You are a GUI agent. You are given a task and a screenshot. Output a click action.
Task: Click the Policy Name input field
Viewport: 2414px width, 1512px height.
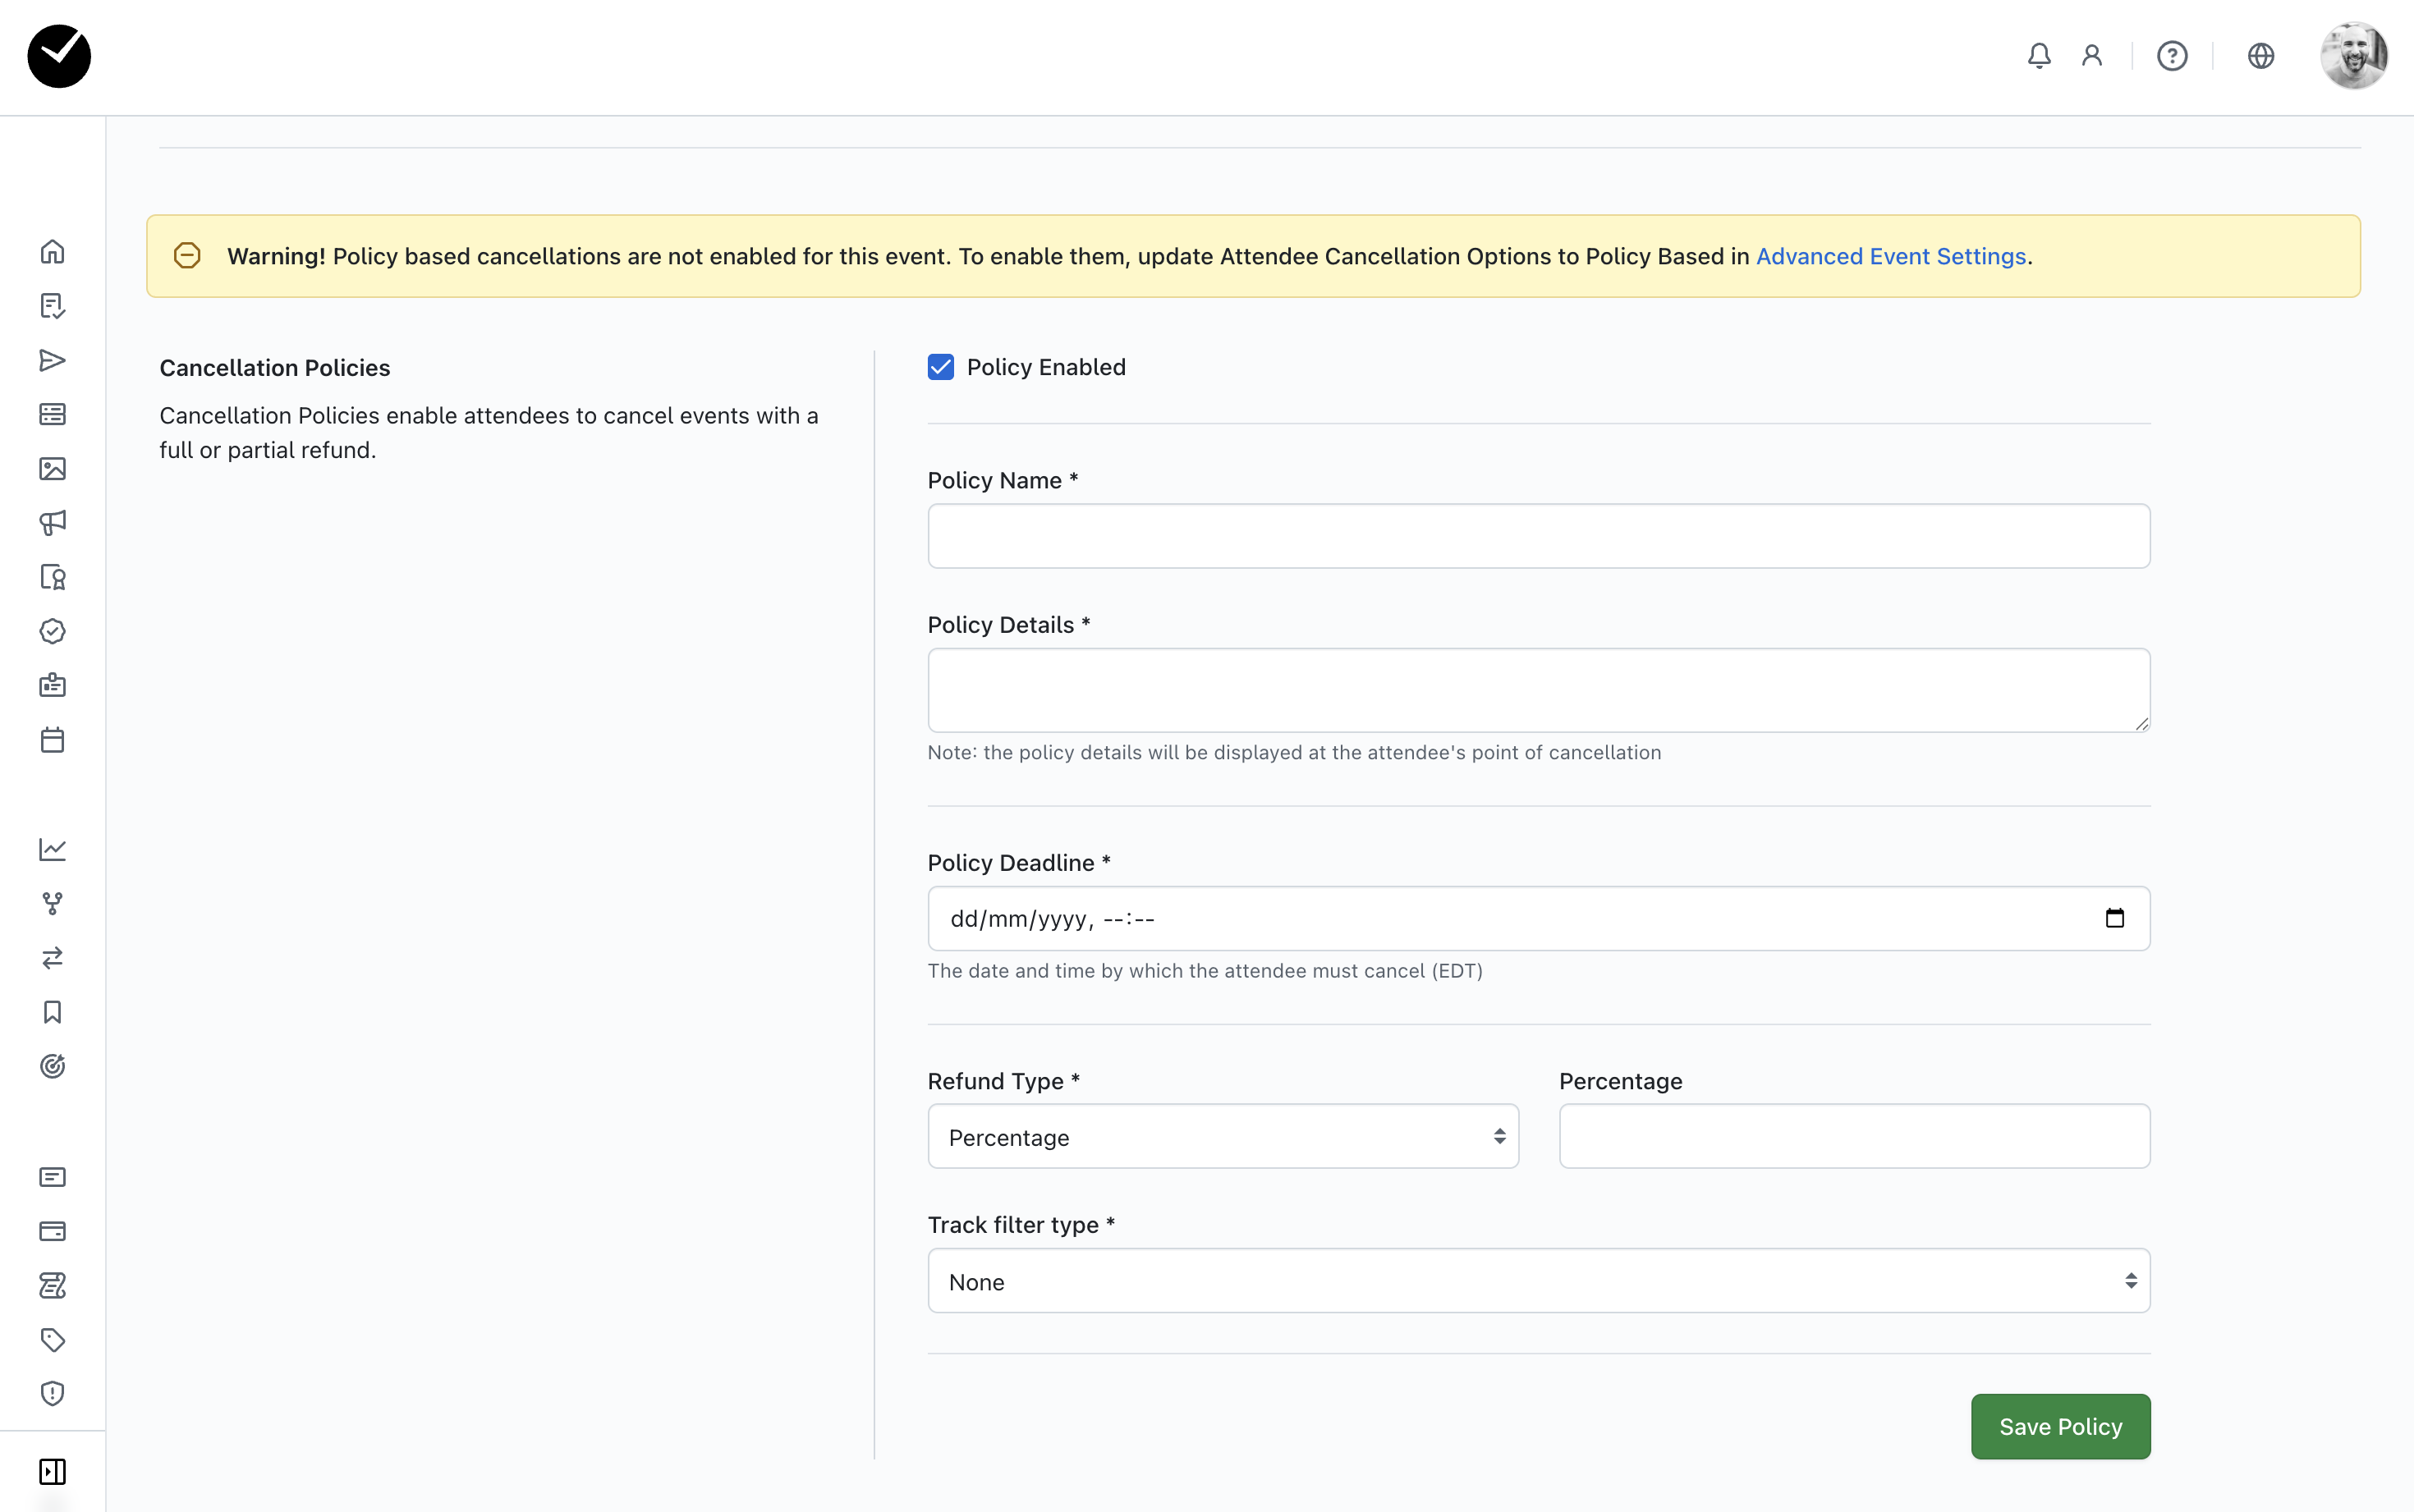(1538, 536)
